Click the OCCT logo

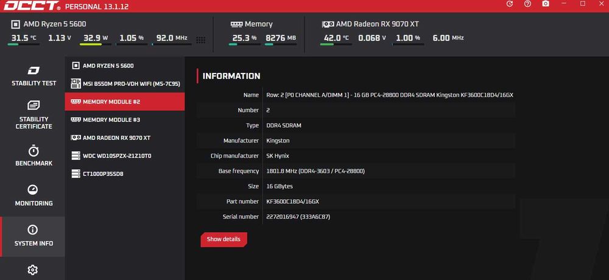pos(32,6)
